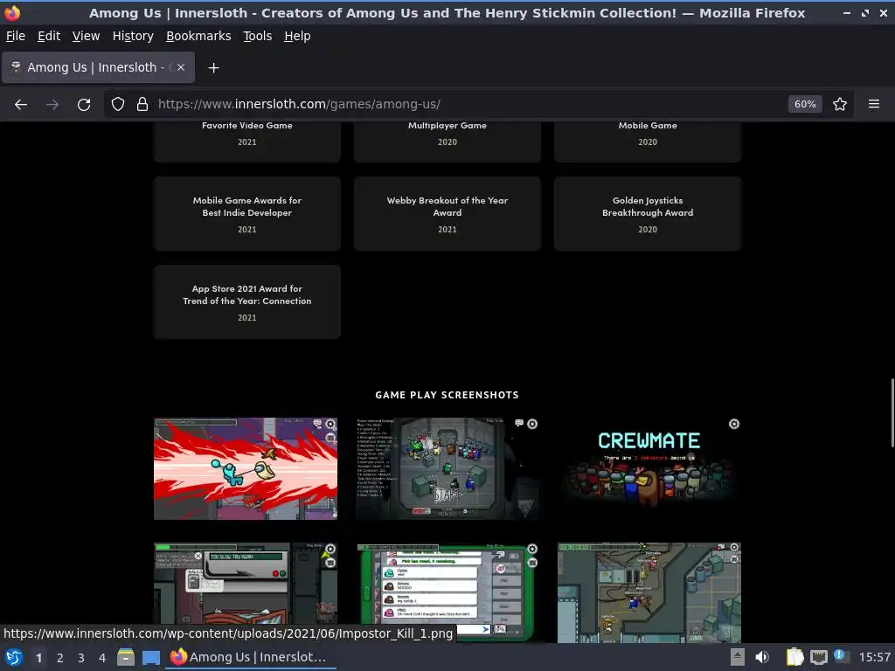Open the File menu
This screenshot has height=671, width=895.
pos(16,36)
